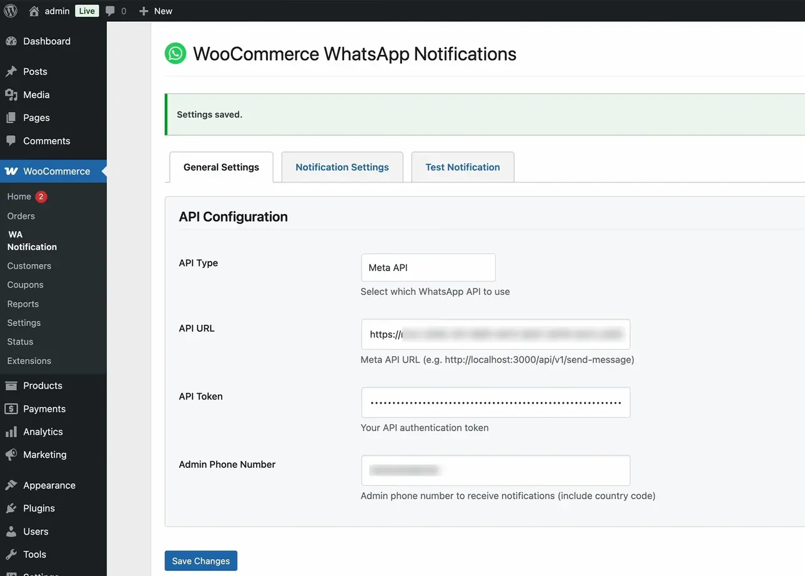Click the green WhatsApp logo icon
Image resolution: width=805 pixels, height=576 pixels.
tap(175, 53)
